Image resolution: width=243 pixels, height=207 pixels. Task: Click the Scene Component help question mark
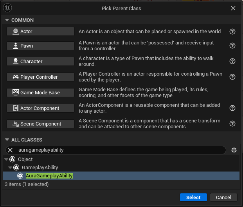(x=232, y=124)
